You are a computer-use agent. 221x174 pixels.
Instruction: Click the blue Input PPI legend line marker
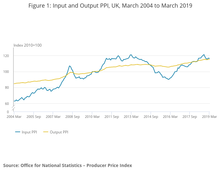(18, 132)
